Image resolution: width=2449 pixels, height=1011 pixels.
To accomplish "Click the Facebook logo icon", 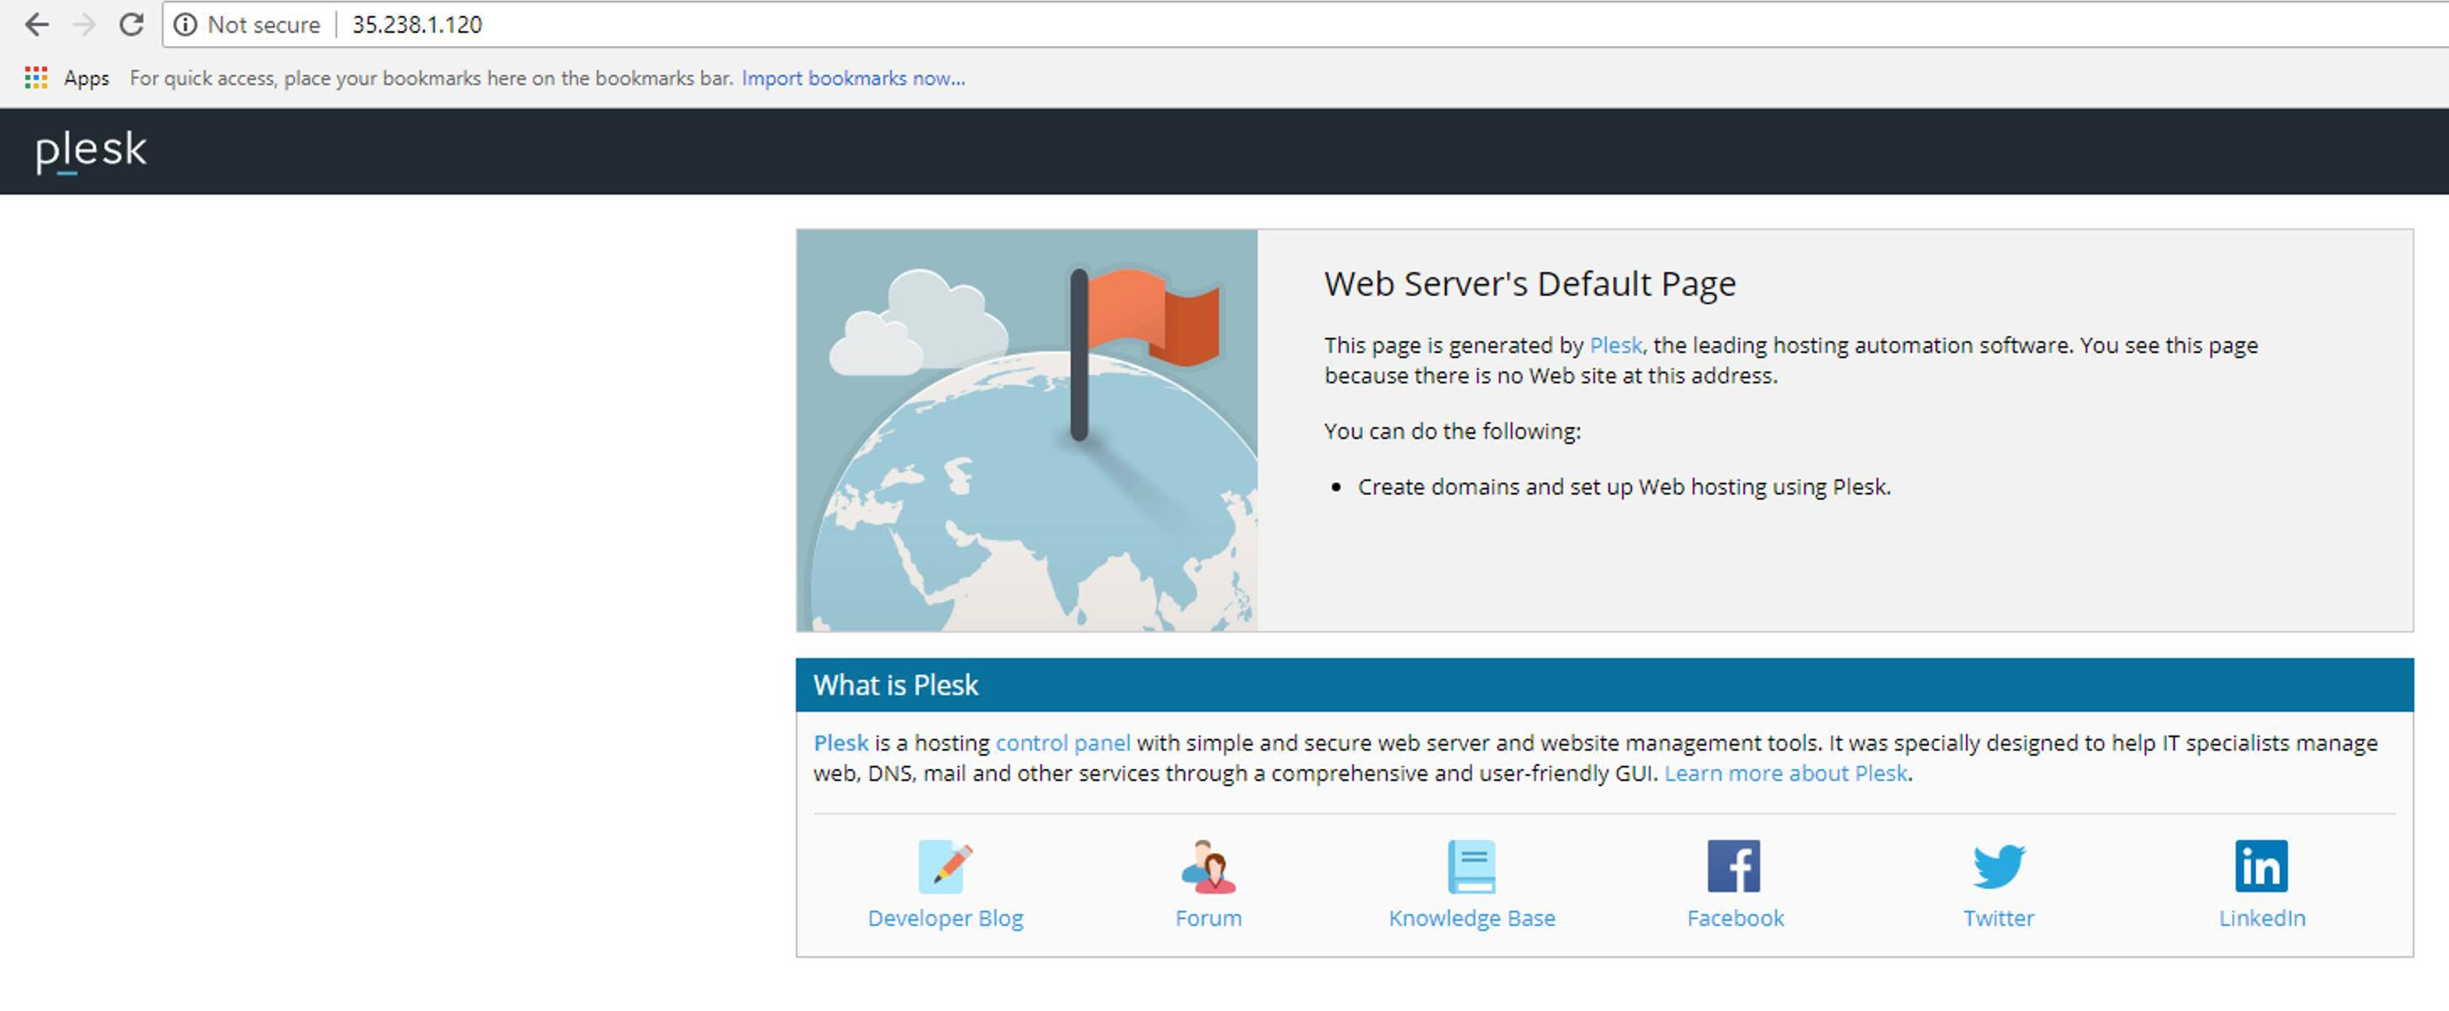I will click(x=1733, y=865).
